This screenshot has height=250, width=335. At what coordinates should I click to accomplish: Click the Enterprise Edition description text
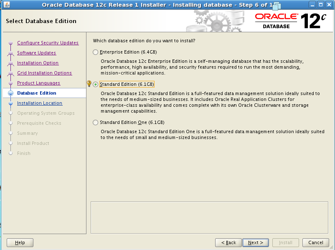[202, 67]
